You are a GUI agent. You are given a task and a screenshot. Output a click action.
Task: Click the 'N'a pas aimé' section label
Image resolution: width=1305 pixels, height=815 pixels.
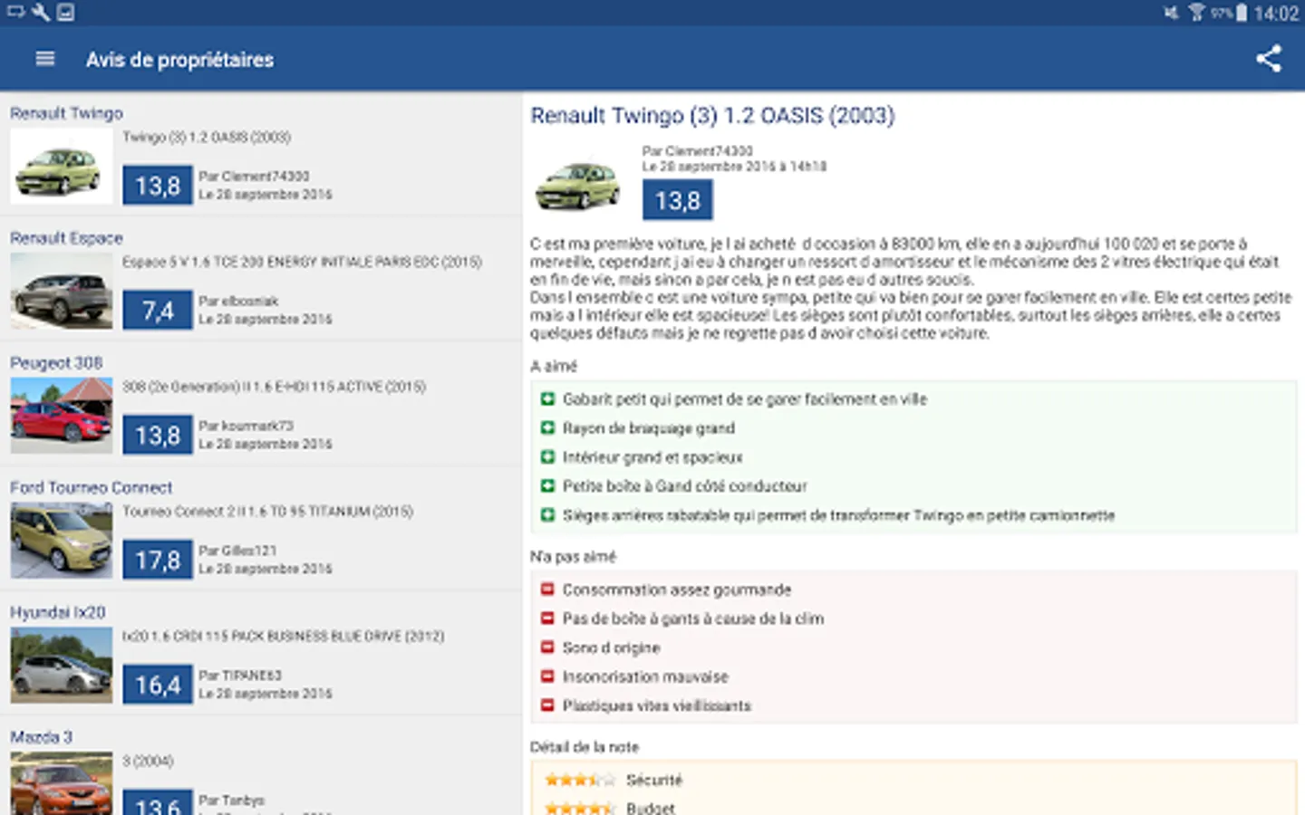click(x=573, y=557)
